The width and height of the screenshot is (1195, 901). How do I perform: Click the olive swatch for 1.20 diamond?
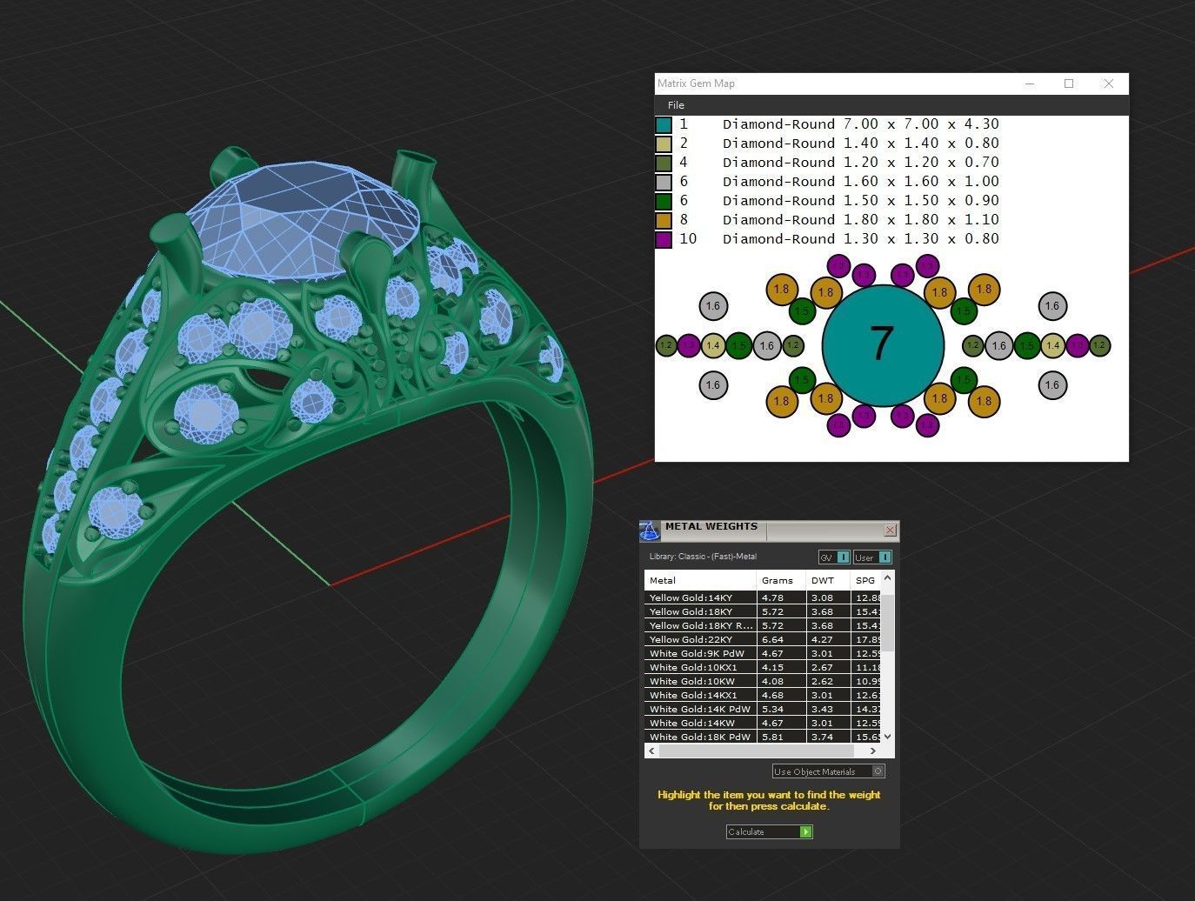tap(664, 164)
